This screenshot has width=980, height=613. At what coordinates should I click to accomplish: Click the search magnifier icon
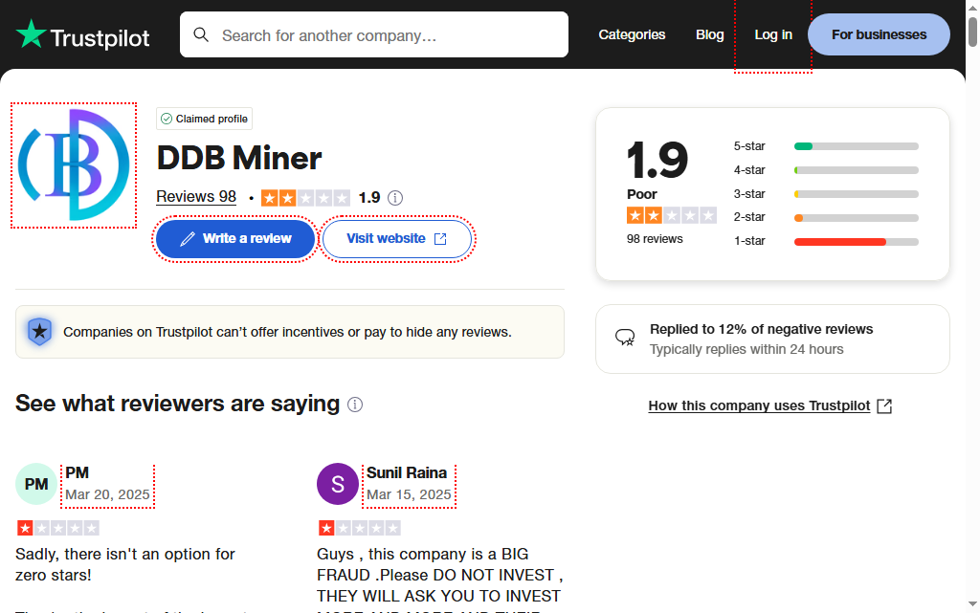pyautogui.click(x=201, y=34)
